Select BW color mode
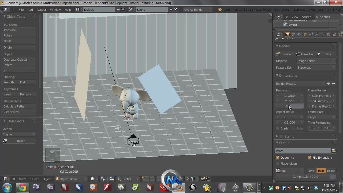The image size is (343, 193). coord(311,170)
